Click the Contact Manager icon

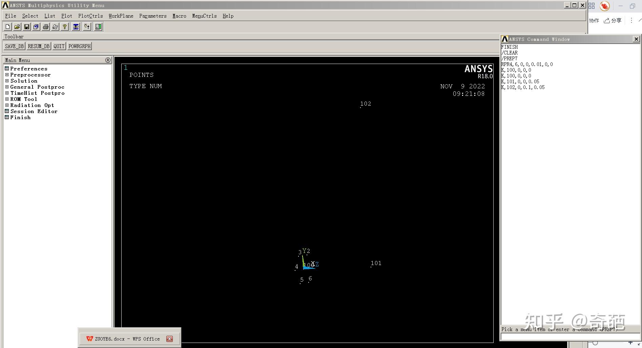pos(98,27)
